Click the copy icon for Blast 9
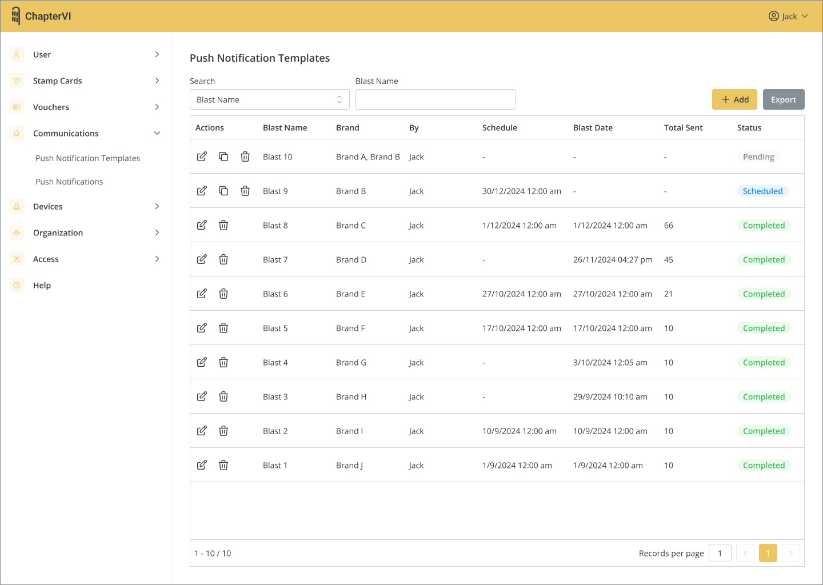The height and width of the screenshot is (585, 823). (223, 191)
